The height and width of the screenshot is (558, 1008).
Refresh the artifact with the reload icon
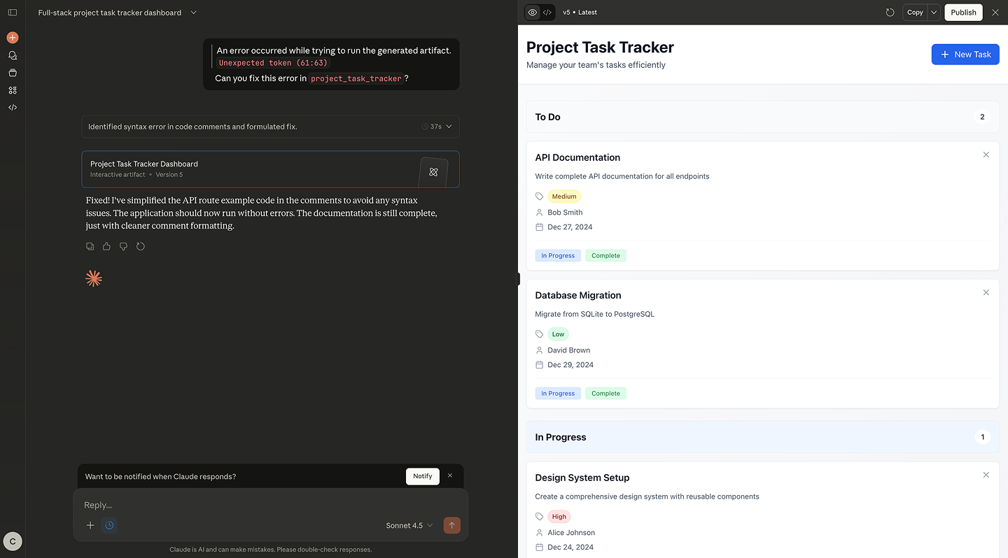(890, 12)
